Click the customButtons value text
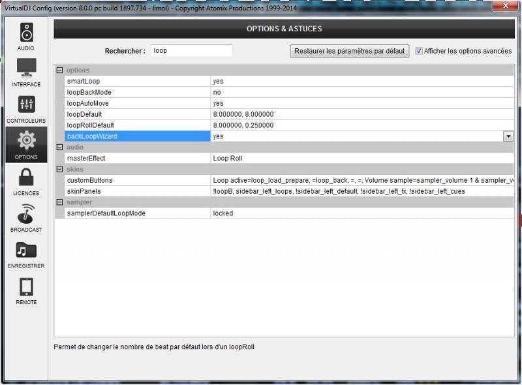This screenshot has width=522, height=385. click(x=363, y=180)
